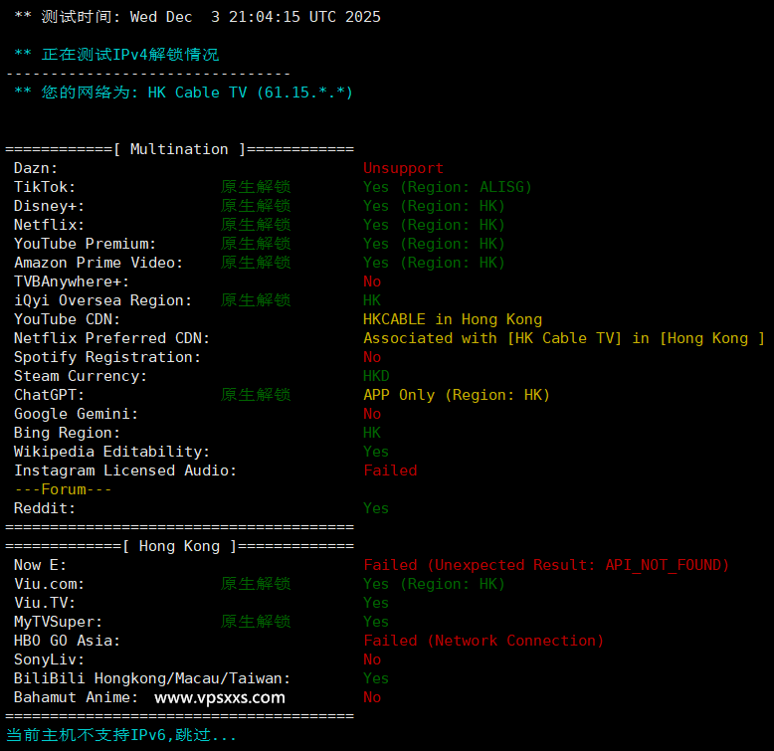Screen dimensions: 774x751
Task: Click the Dazn Unsupport result
Action: click(x=403, y=168)
